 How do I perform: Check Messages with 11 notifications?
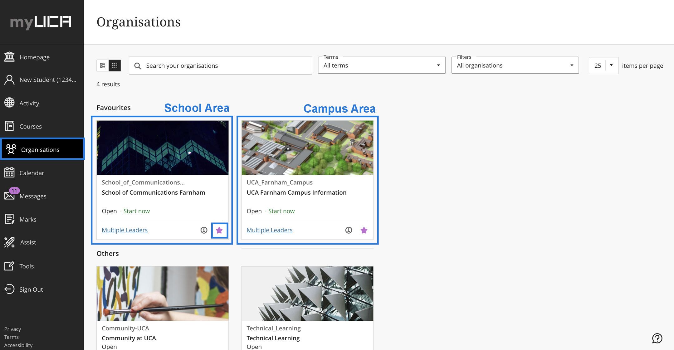[33, 196]
